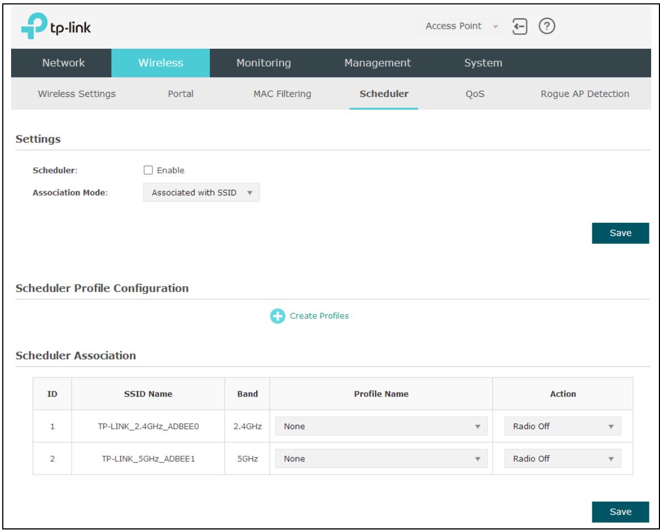Image resolution: width=660 pixels, height=530 pixels.
Task: Open the Monitoring tab
Action: point(263,63)
